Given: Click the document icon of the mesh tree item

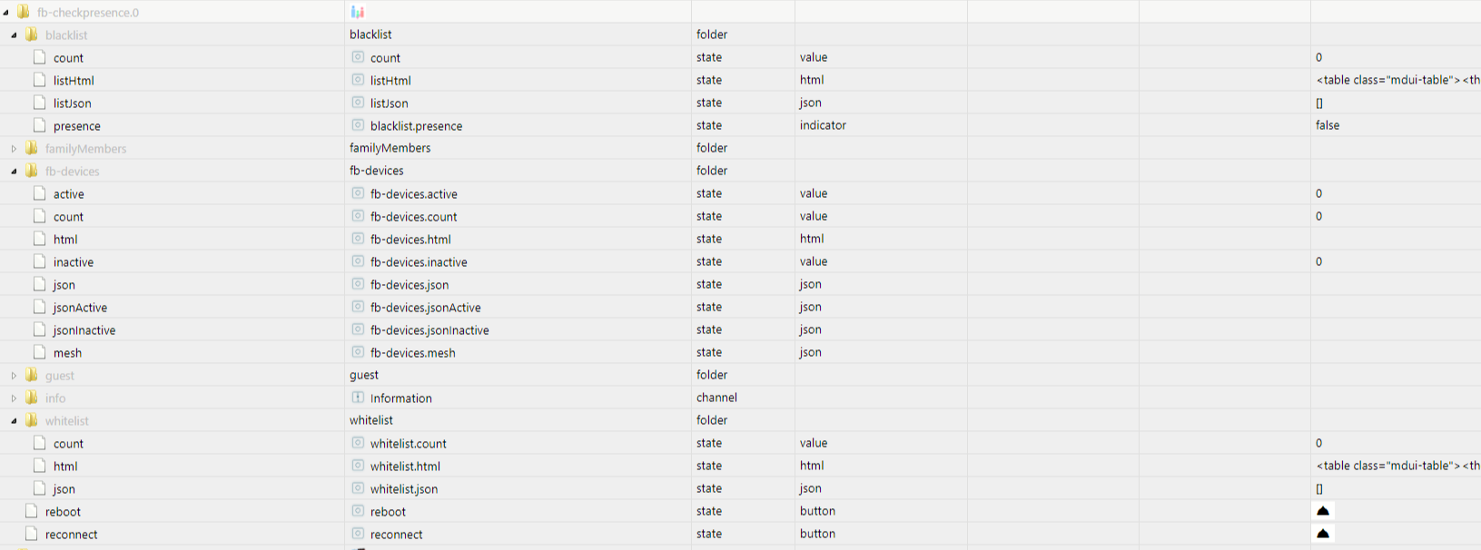Looking at the screenshot, I should pos(39,352).
